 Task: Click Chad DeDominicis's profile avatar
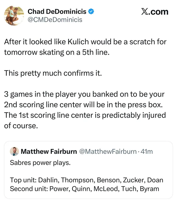14,16
